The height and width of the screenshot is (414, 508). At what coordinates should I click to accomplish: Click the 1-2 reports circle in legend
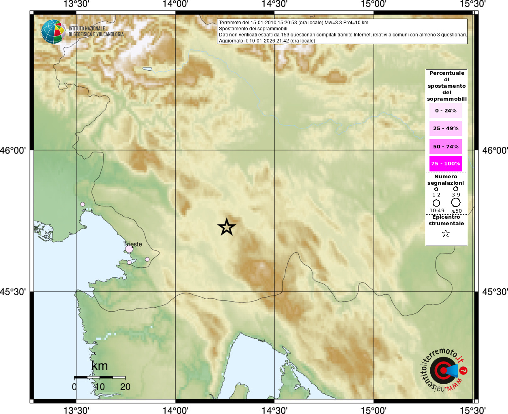pos(436,189)
